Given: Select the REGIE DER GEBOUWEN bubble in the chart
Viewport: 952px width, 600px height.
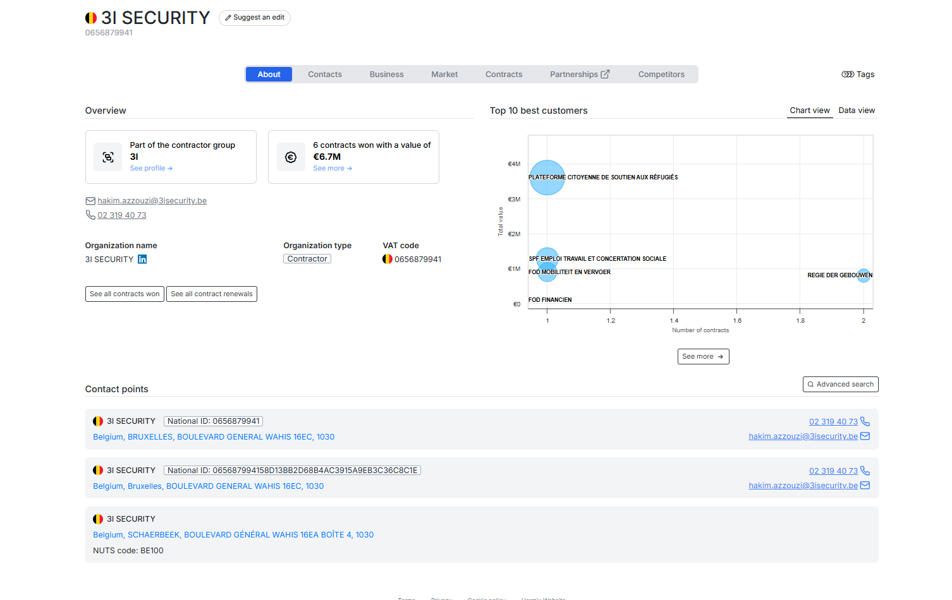Looking at the screenshot, I should coord(864,275).
